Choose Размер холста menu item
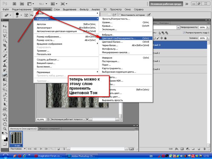 [x=66, y=40]
